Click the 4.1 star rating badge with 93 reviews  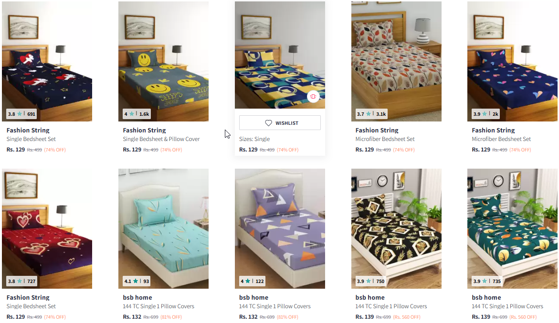pos(137,281)
